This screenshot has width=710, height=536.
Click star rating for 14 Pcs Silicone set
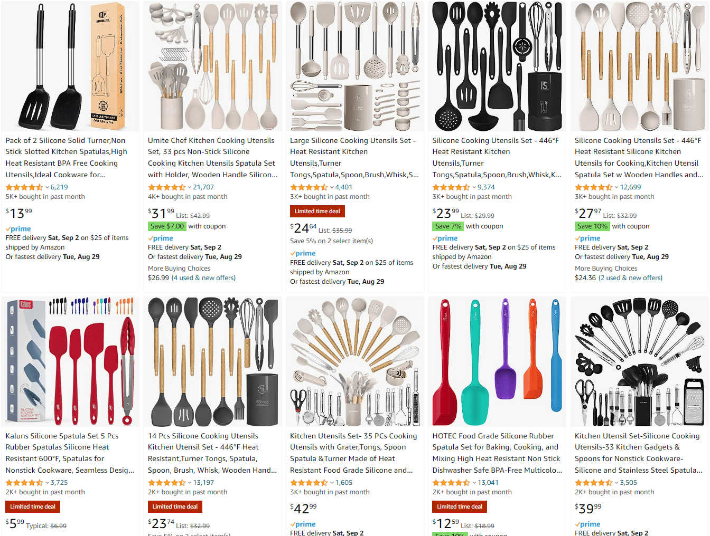[x=166, y=483]
